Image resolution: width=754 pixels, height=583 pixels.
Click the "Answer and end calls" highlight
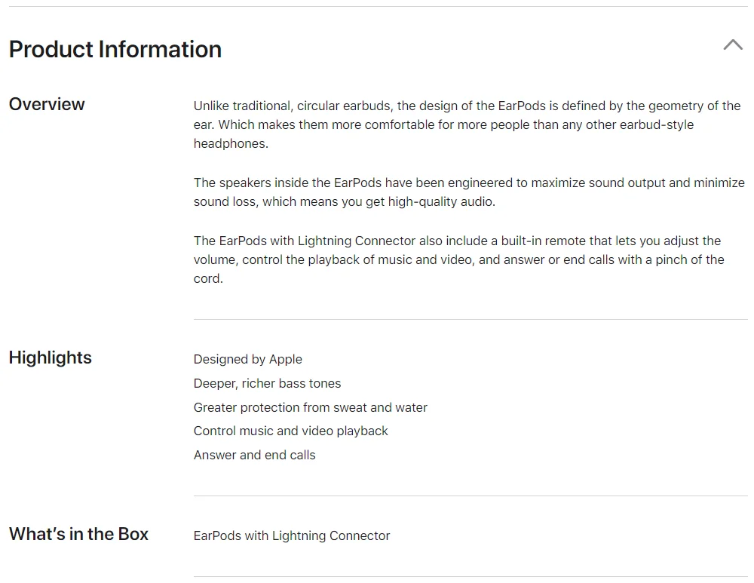coord(254,455)
